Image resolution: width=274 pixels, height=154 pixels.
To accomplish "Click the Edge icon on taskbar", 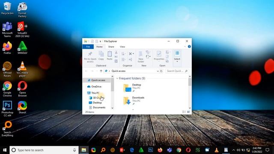I will 132,150.
